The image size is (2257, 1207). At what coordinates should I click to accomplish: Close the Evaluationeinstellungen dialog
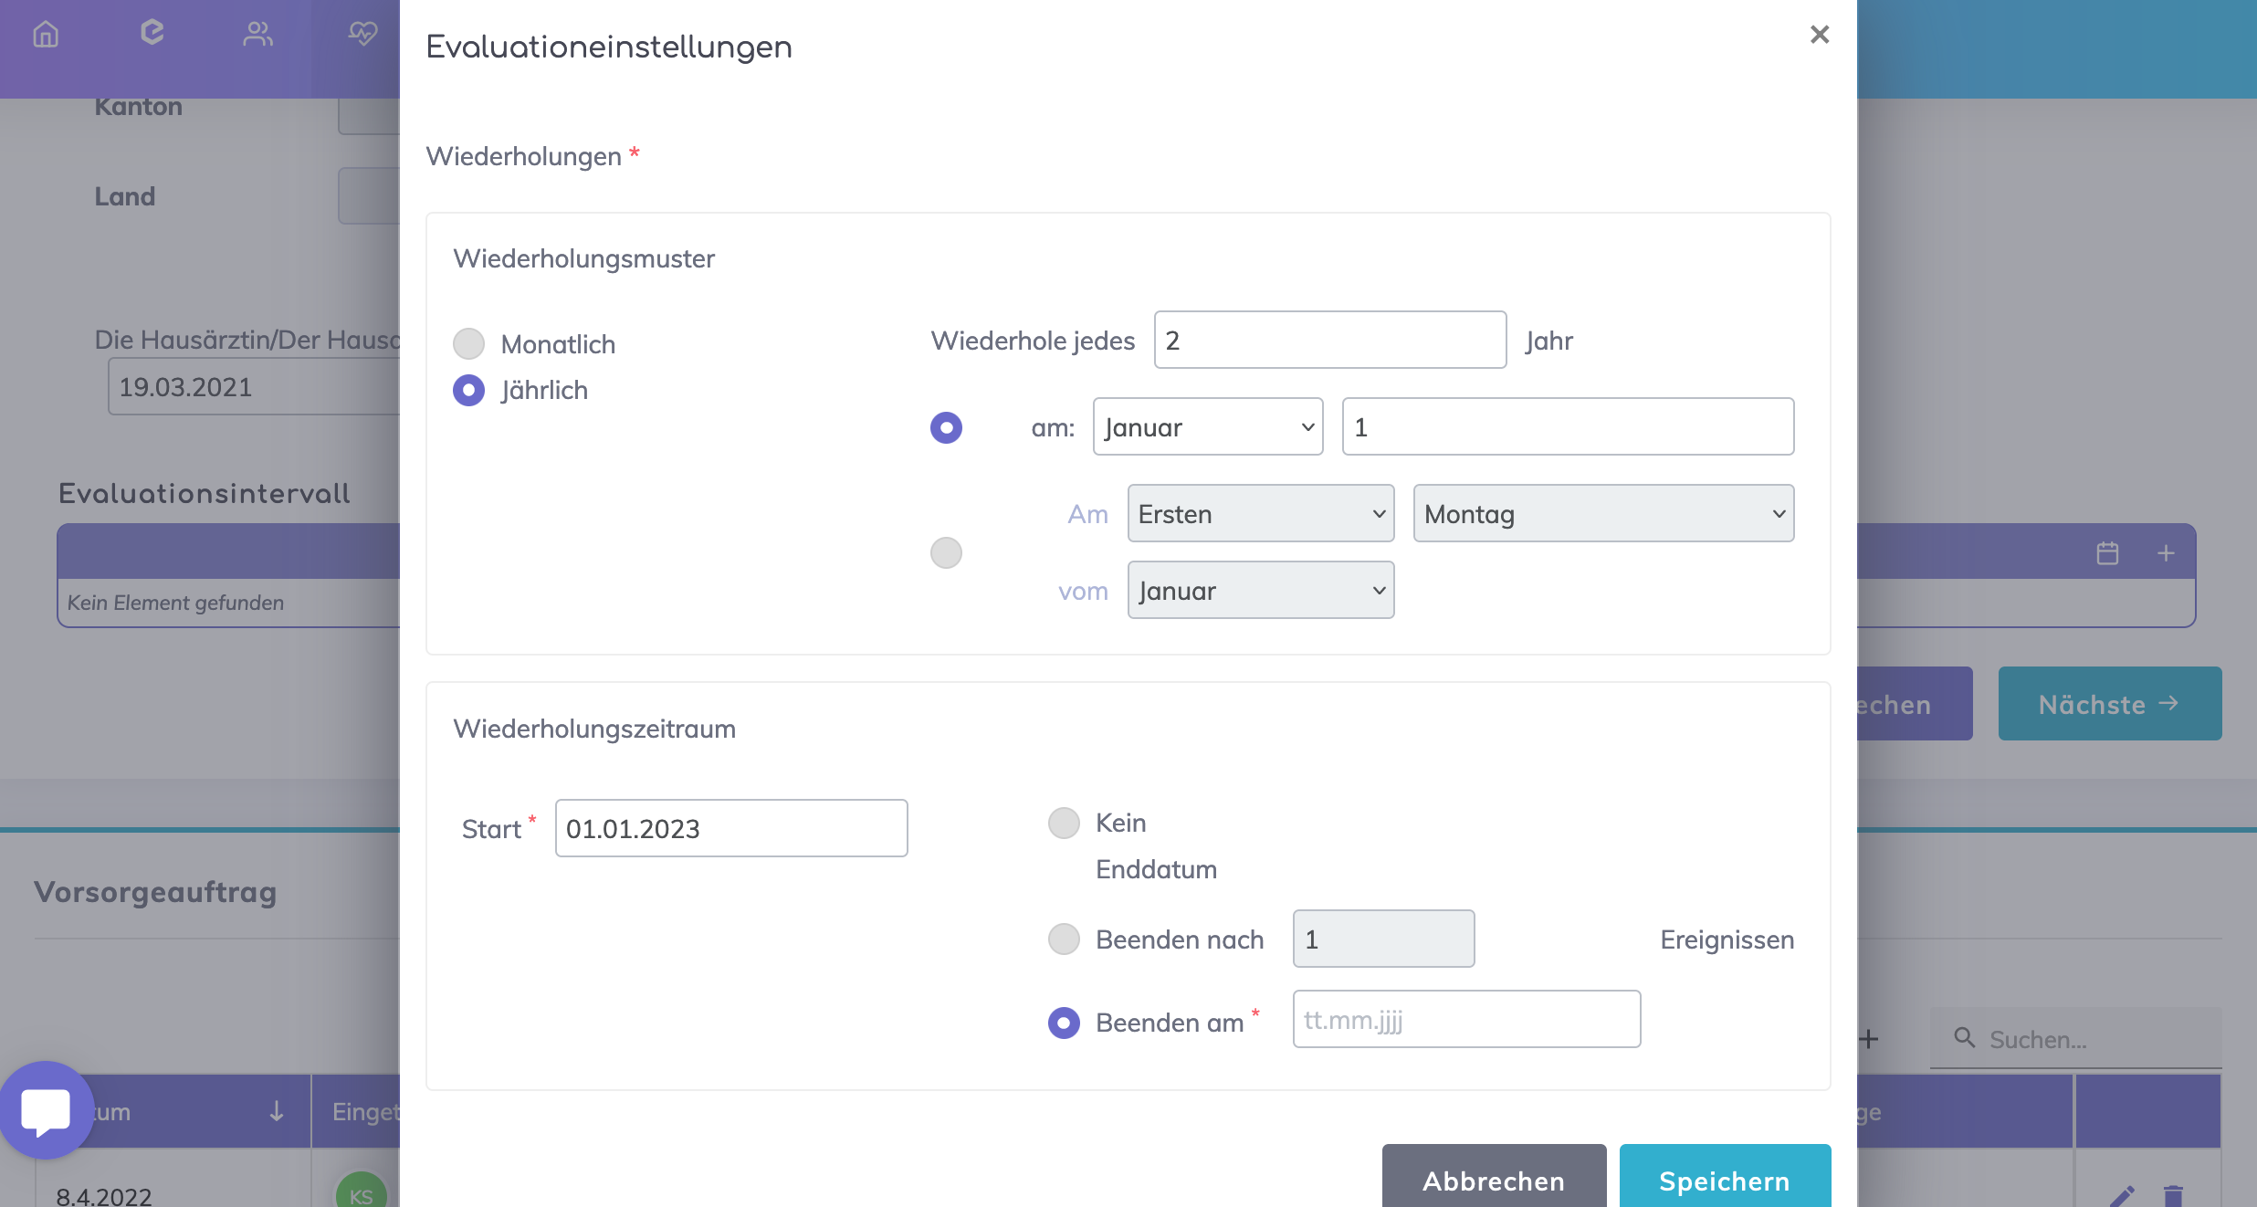(1819, 35)
